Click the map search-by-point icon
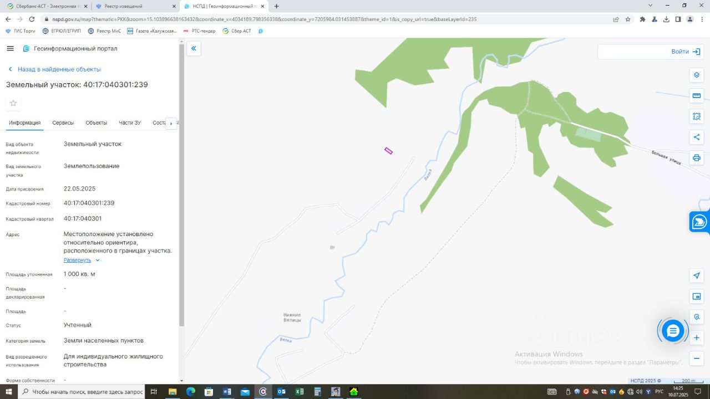This screenshot has width=710, height=399. pos(697,317)
